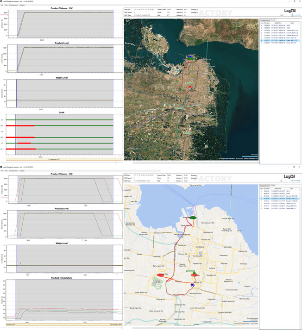Open Configuration menu in the bottom window
Viewport: 302px width, 331px height.
tap(13, 171)
